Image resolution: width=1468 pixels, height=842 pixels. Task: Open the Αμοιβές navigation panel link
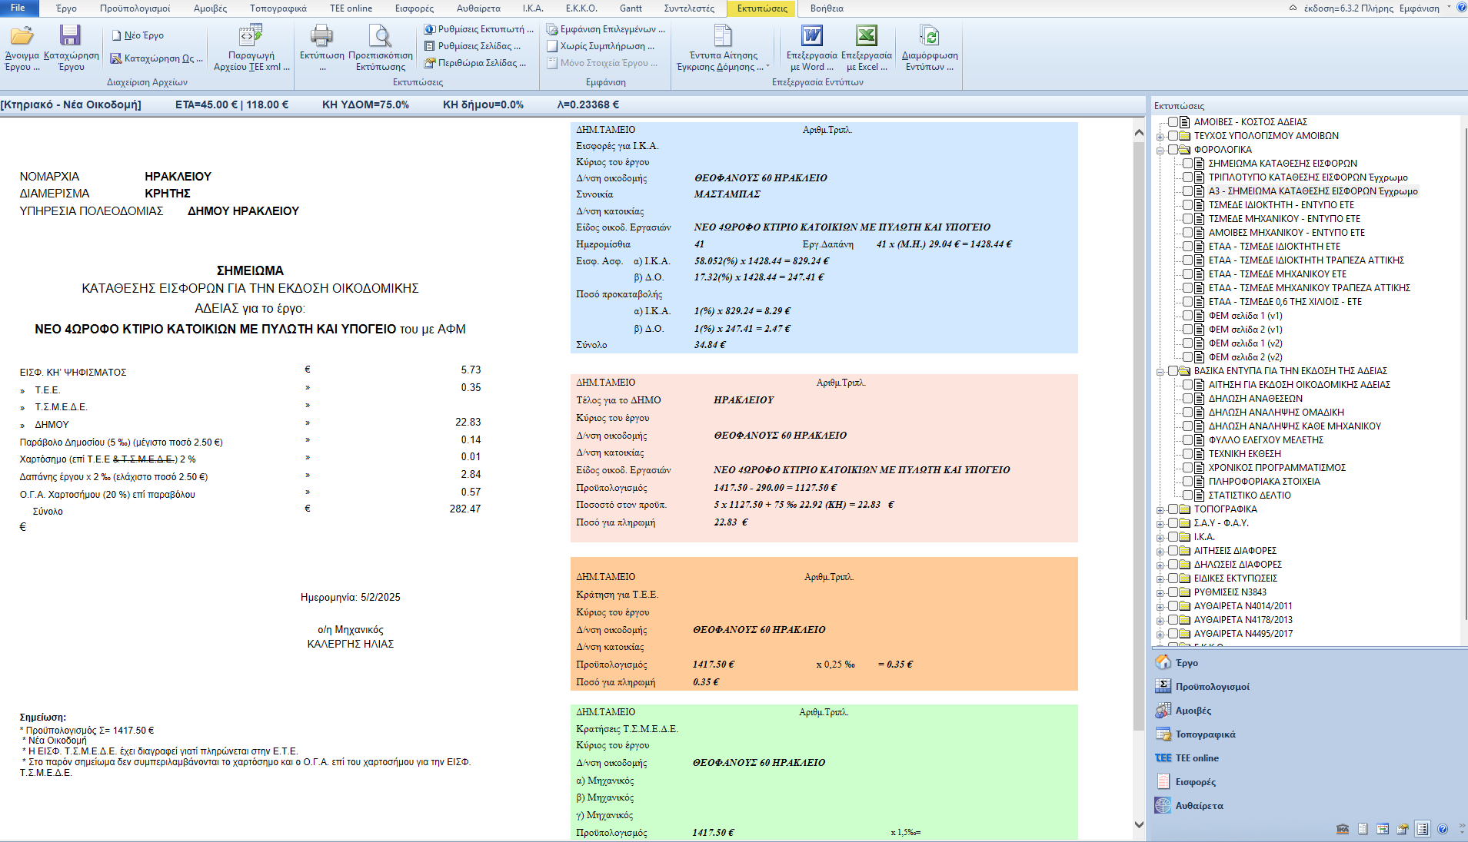pyautogui.click(x=1193, y=711)
